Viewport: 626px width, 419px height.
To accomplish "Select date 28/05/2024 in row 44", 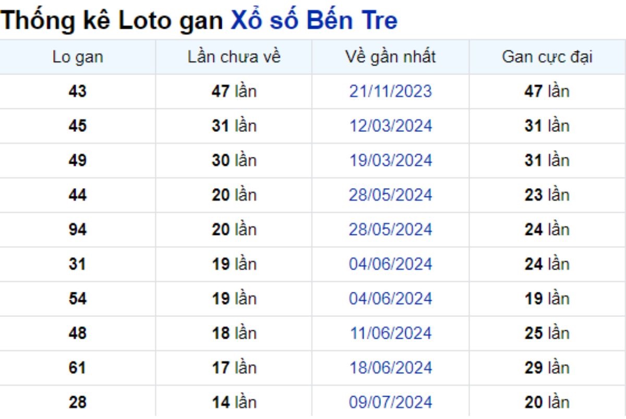I will pos(391,195).
